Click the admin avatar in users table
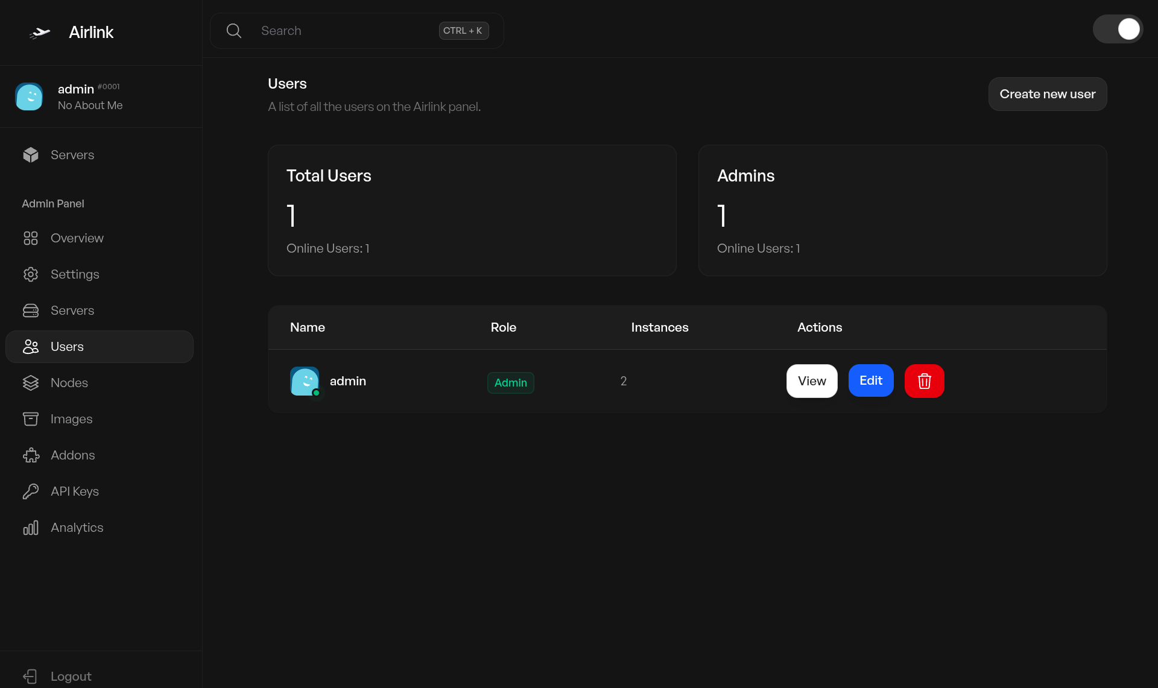The height and width of the screenshot is (688, 1158). coord(305,381)
